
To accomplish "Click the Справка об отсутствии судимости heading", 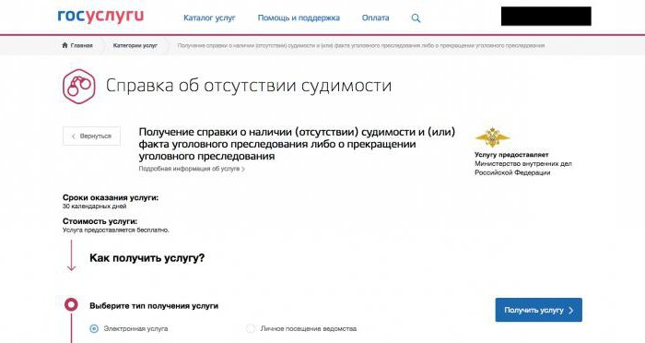I will (249, 86).
